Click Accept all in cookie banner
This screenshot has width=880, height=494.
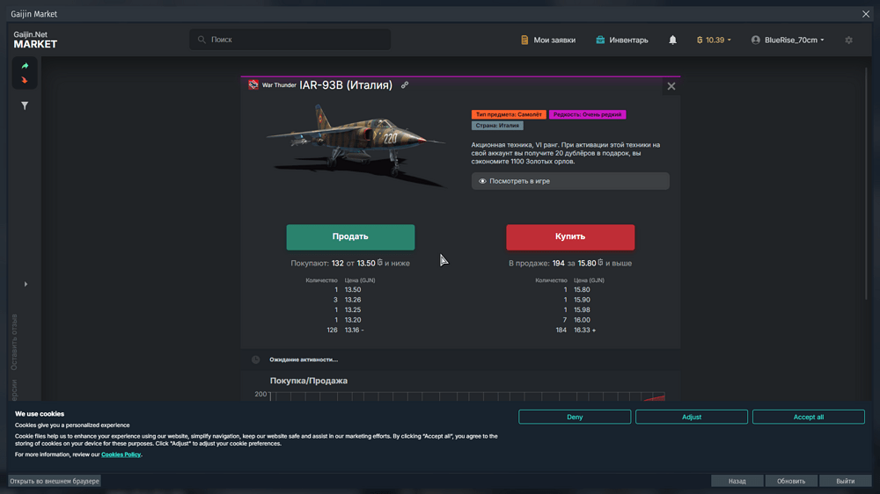[x=808, y=418]
